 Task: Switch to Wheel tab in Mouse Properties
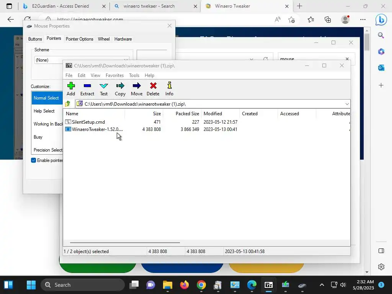[x=103, y=39]
